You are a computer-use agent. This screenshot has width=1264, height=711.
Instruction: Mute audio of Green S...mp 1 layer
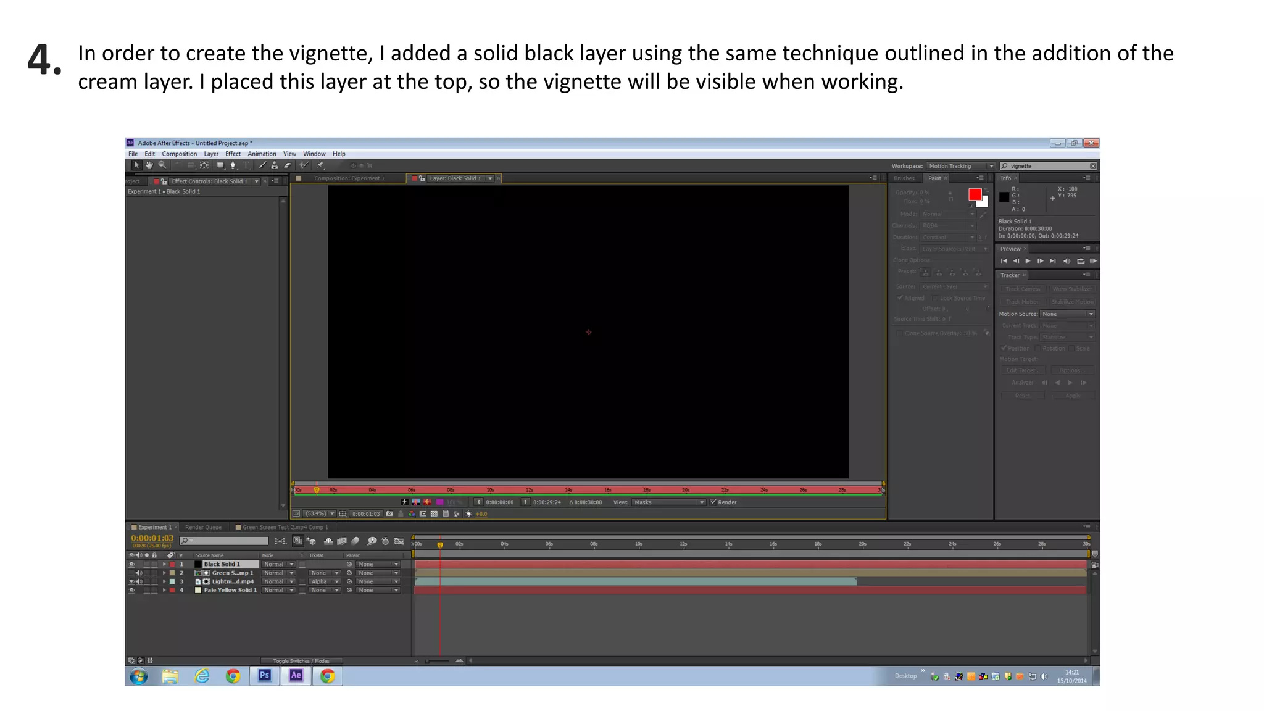(x=138, y=573)
